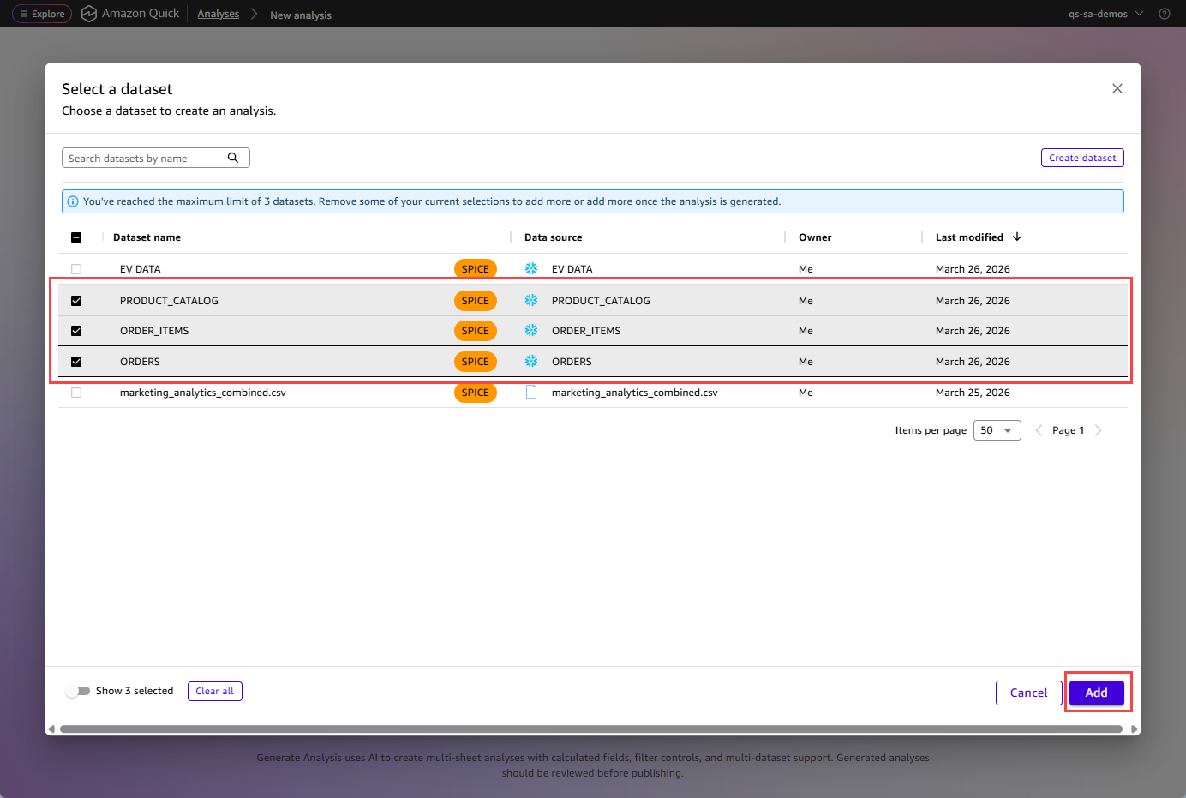Click the Add button to confirm datasets

1097,693
